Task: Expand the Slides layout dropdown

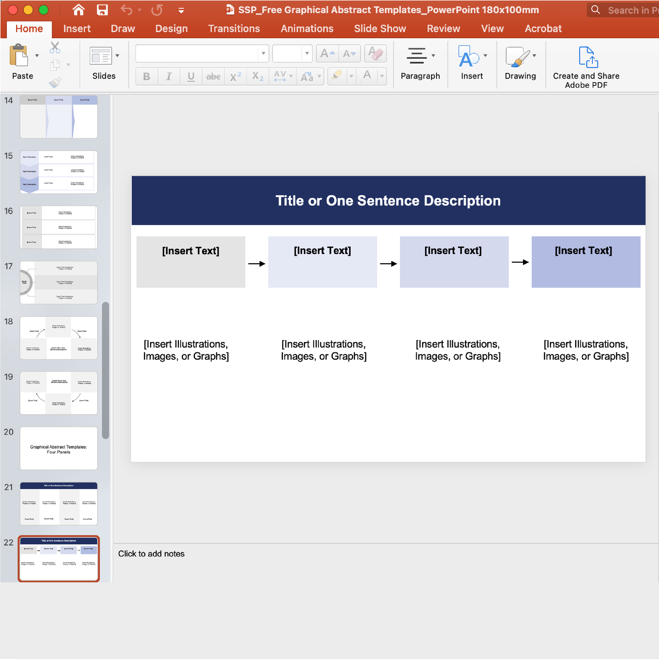Action: [x=117, y=55]
